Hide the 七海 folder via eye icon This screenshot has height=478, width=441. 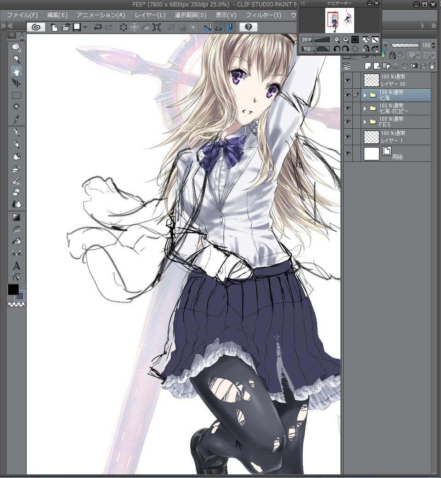(x=347, y=95)
